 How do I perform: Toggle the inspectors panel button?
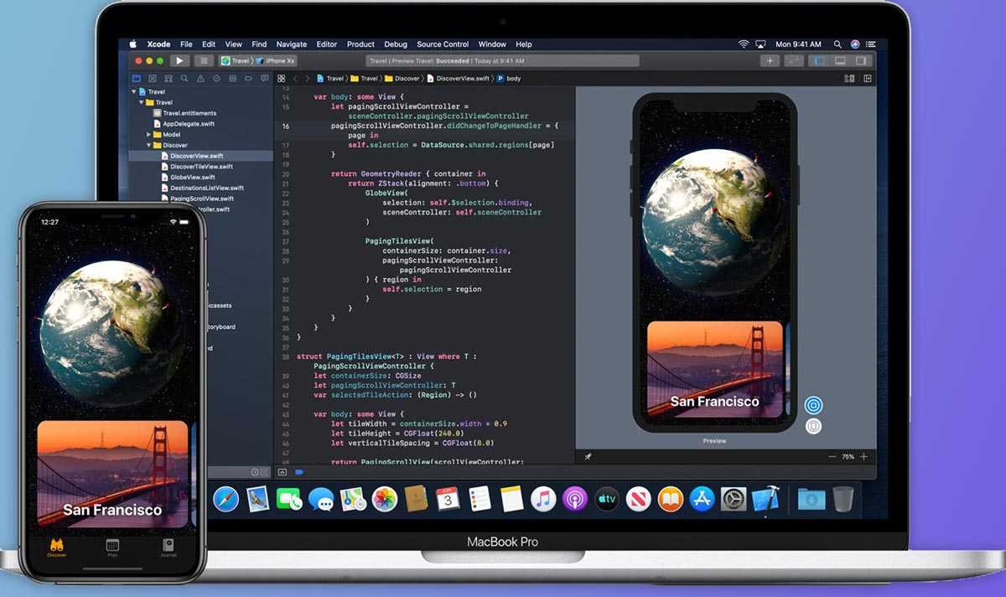click(861, 61)
